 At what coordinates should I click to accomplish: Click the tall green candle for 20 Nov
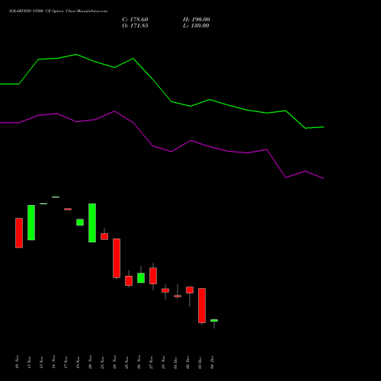tap(92, 223)
